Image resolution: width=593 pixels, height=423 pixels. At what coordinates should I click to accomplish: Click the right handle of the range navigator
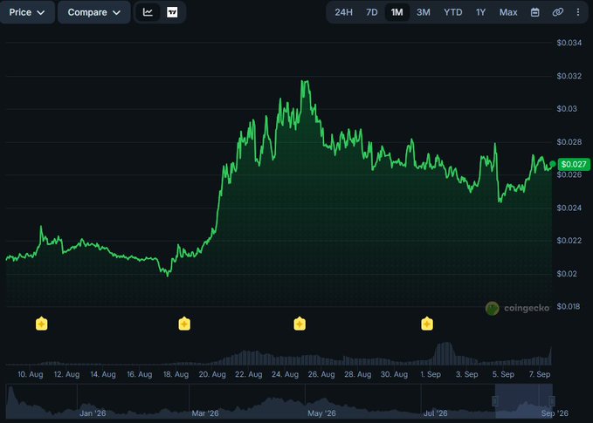(552, 401)
